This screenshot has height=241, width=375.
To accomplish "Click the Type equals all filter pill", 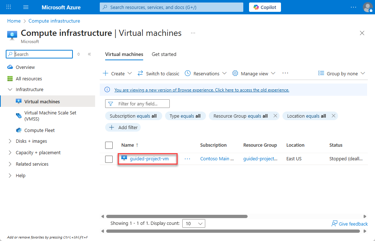I will click(185, 116).
